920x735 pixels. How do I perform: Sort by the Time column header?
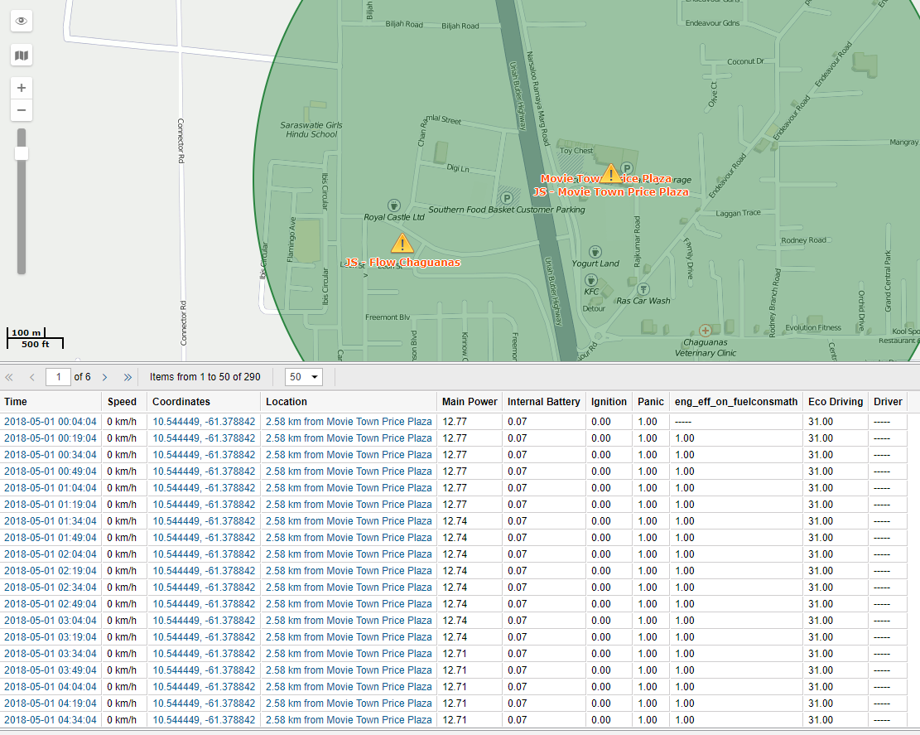(x=16, y=402)
